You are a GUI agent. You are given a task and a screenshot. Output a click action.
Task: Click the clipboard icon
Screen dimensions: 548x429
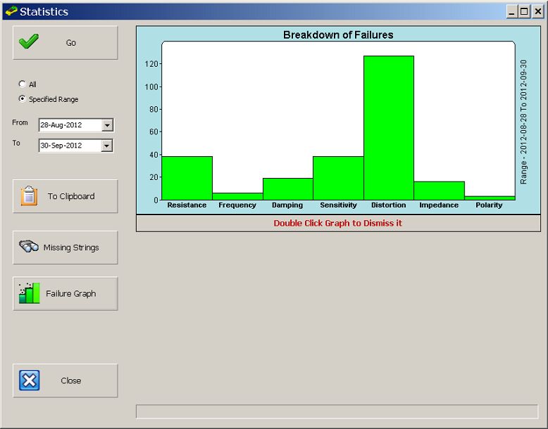tap(29, 196)
